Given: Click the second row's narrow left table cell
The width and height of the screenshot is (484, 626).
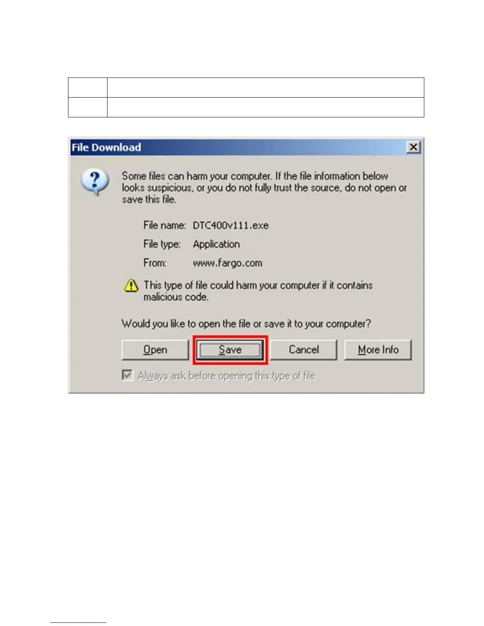Looking at the screenshot, I should tap(88, 107).
